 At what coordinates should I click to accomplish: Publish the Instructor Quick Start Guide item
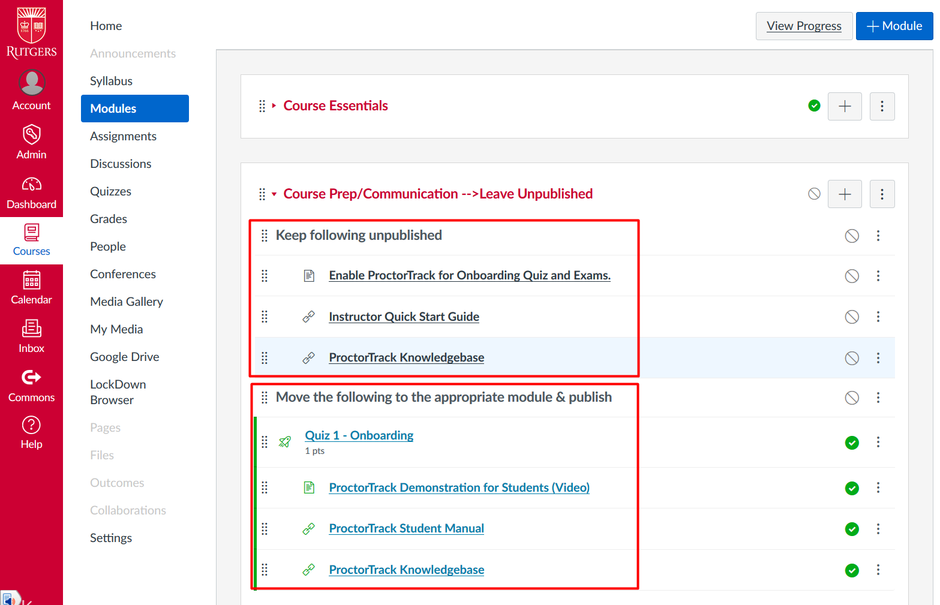(852, 317)
